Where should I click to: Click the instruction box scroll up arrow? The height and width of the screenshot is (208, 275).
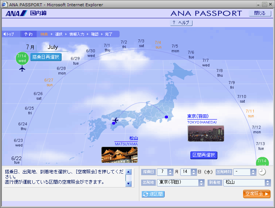click(129, 172)
